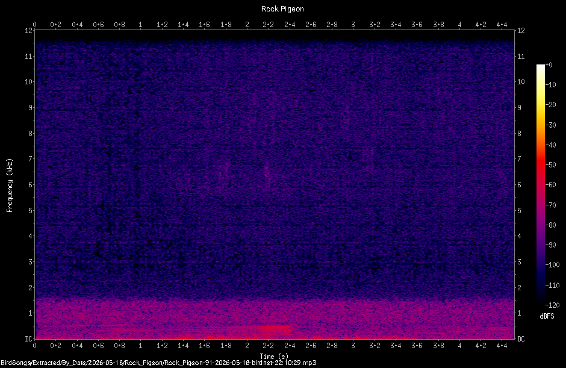Click "2•2" on the lower time axis
Viewport: 566px width, 368px height.
(268, 346)
